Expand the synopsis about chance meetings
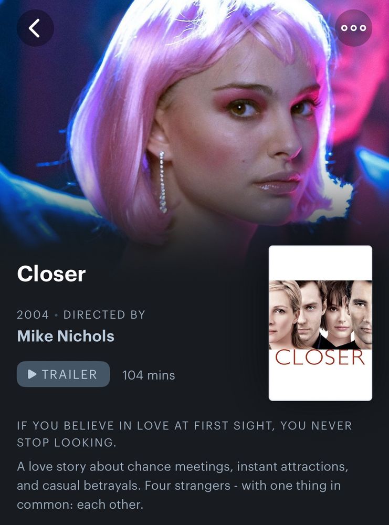 183,486
